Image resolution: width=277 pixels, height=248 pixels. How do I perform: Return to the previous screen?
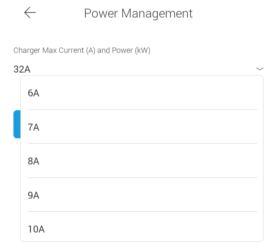pyautogui.click(x=30, y=13)
